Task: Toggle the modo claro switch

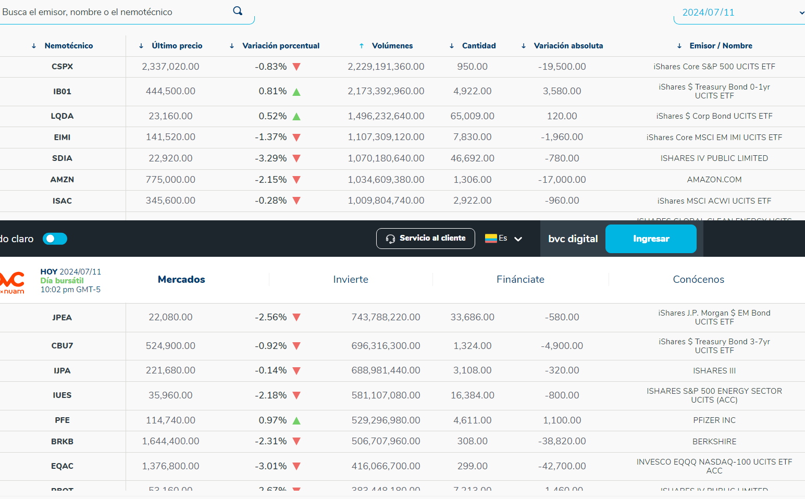Action: click(55, 239)
